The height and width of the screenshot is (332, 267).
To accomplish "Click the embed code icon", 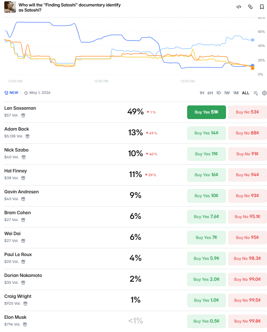I will click(x=239, y=7).
